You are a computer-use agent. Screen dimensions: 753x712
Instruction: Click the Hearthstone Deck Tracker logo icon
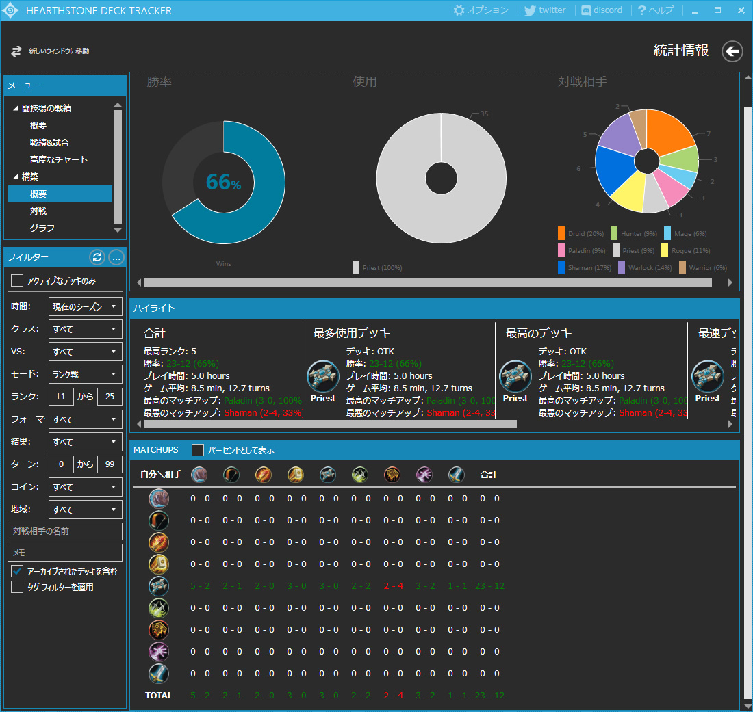[x=10, y=10]
